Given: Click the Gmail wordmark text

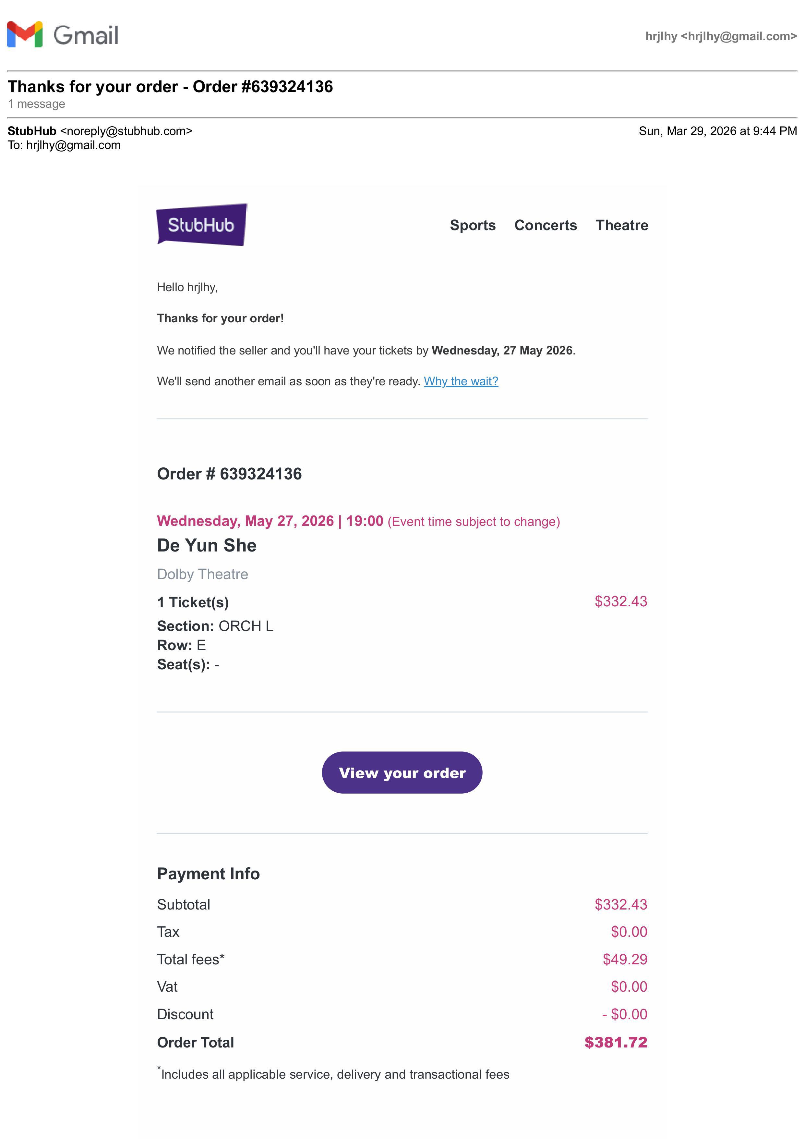Looking at the screenshot, I should 86,35.
